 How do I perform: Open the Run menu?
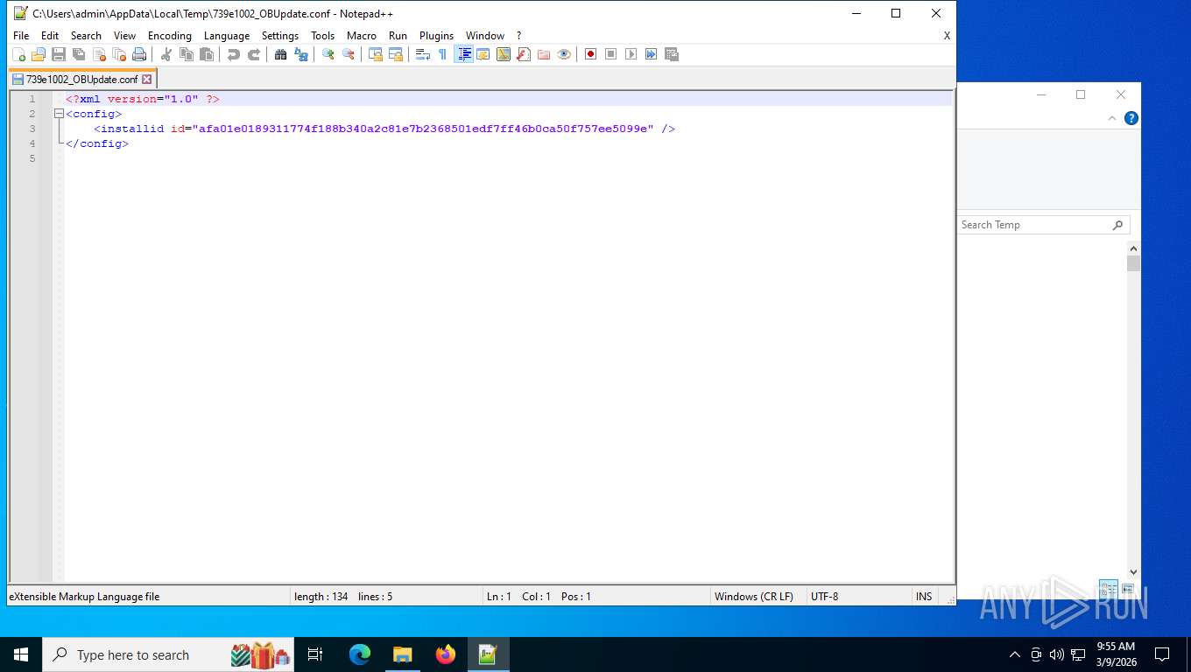[398, 36]
